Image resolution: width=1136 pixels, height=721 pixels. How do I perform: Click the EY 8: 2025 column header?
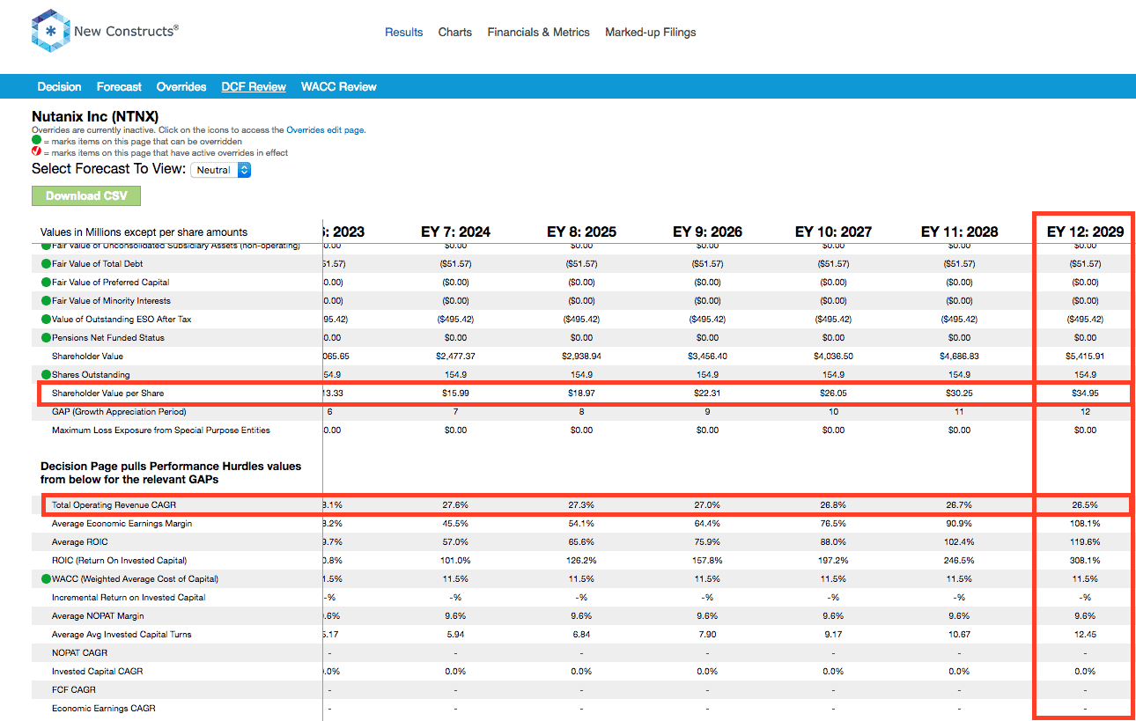(x=581, y=232)
